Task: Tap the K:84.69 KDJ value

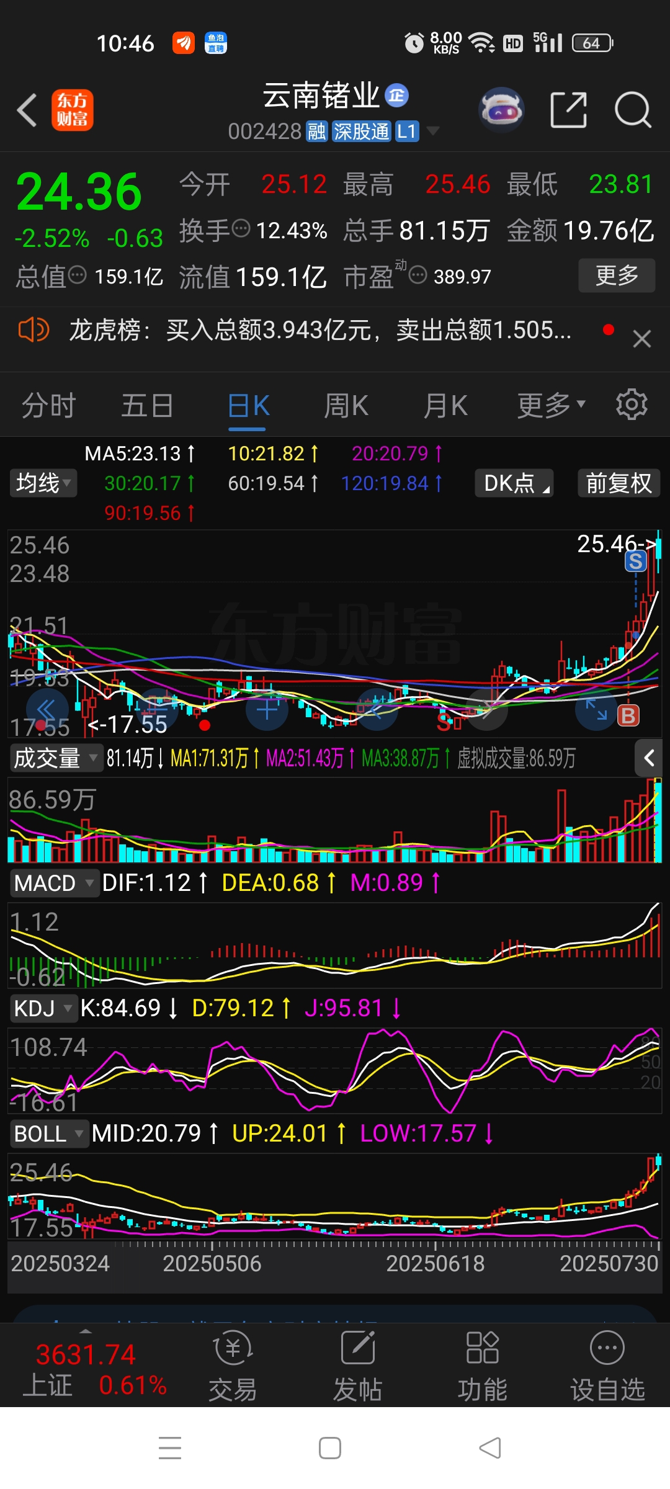Action: 129,1008
